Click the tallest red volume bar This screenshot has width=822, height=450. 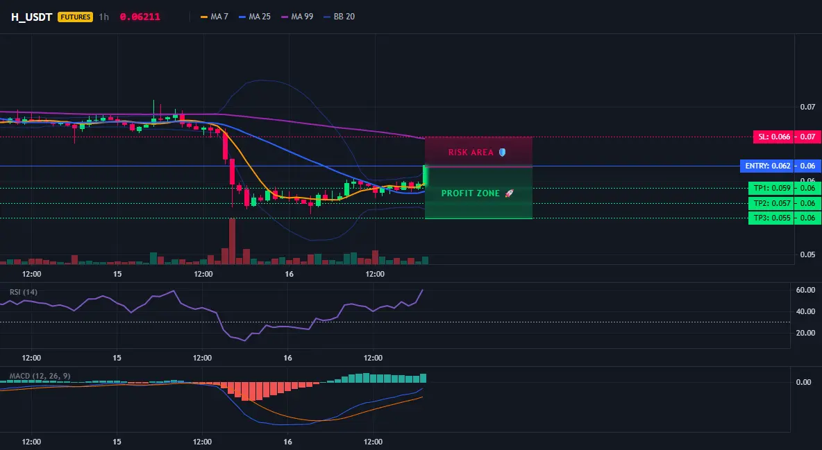point(232,241)
